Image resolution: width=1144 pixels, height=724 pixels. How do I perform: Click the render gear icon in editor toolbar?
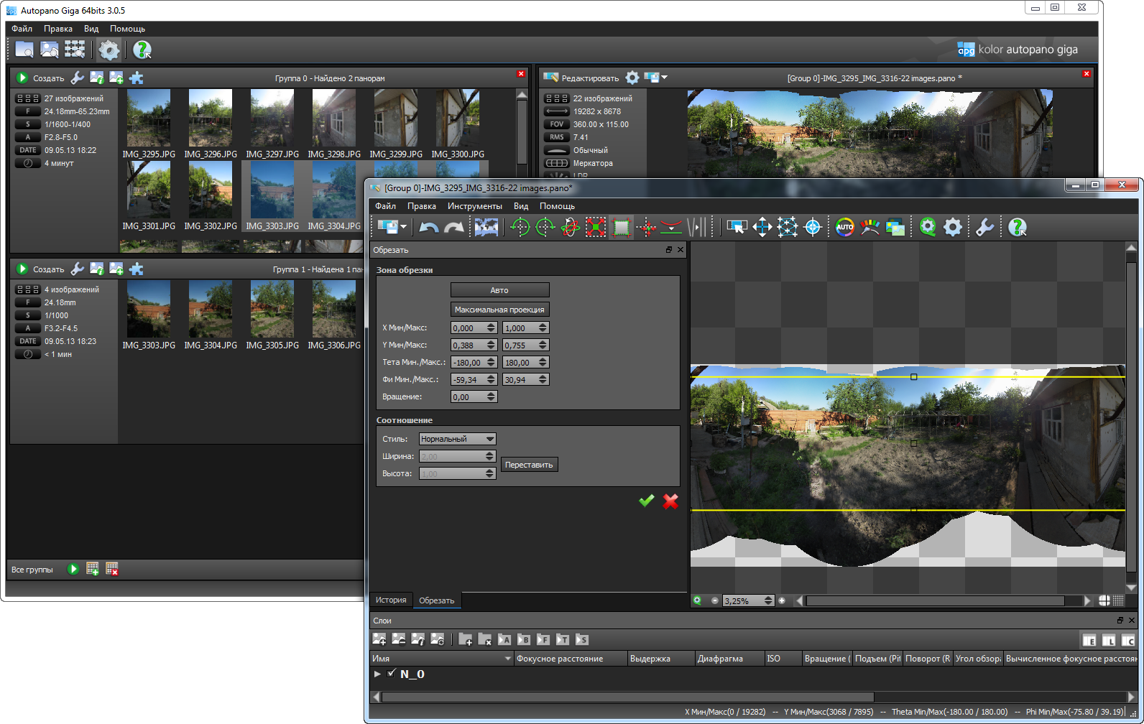click(952, 228)
